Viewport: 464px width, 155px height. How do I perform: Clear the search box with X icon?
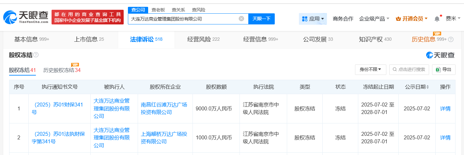pyautogui.click(x=241, y=19)
